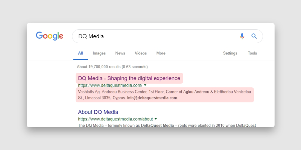Expand arrow beside deltaquestmedia.com/about URL
Image resolution: width=301 pixels, height=150 pixels.
[x=156, y=119]
